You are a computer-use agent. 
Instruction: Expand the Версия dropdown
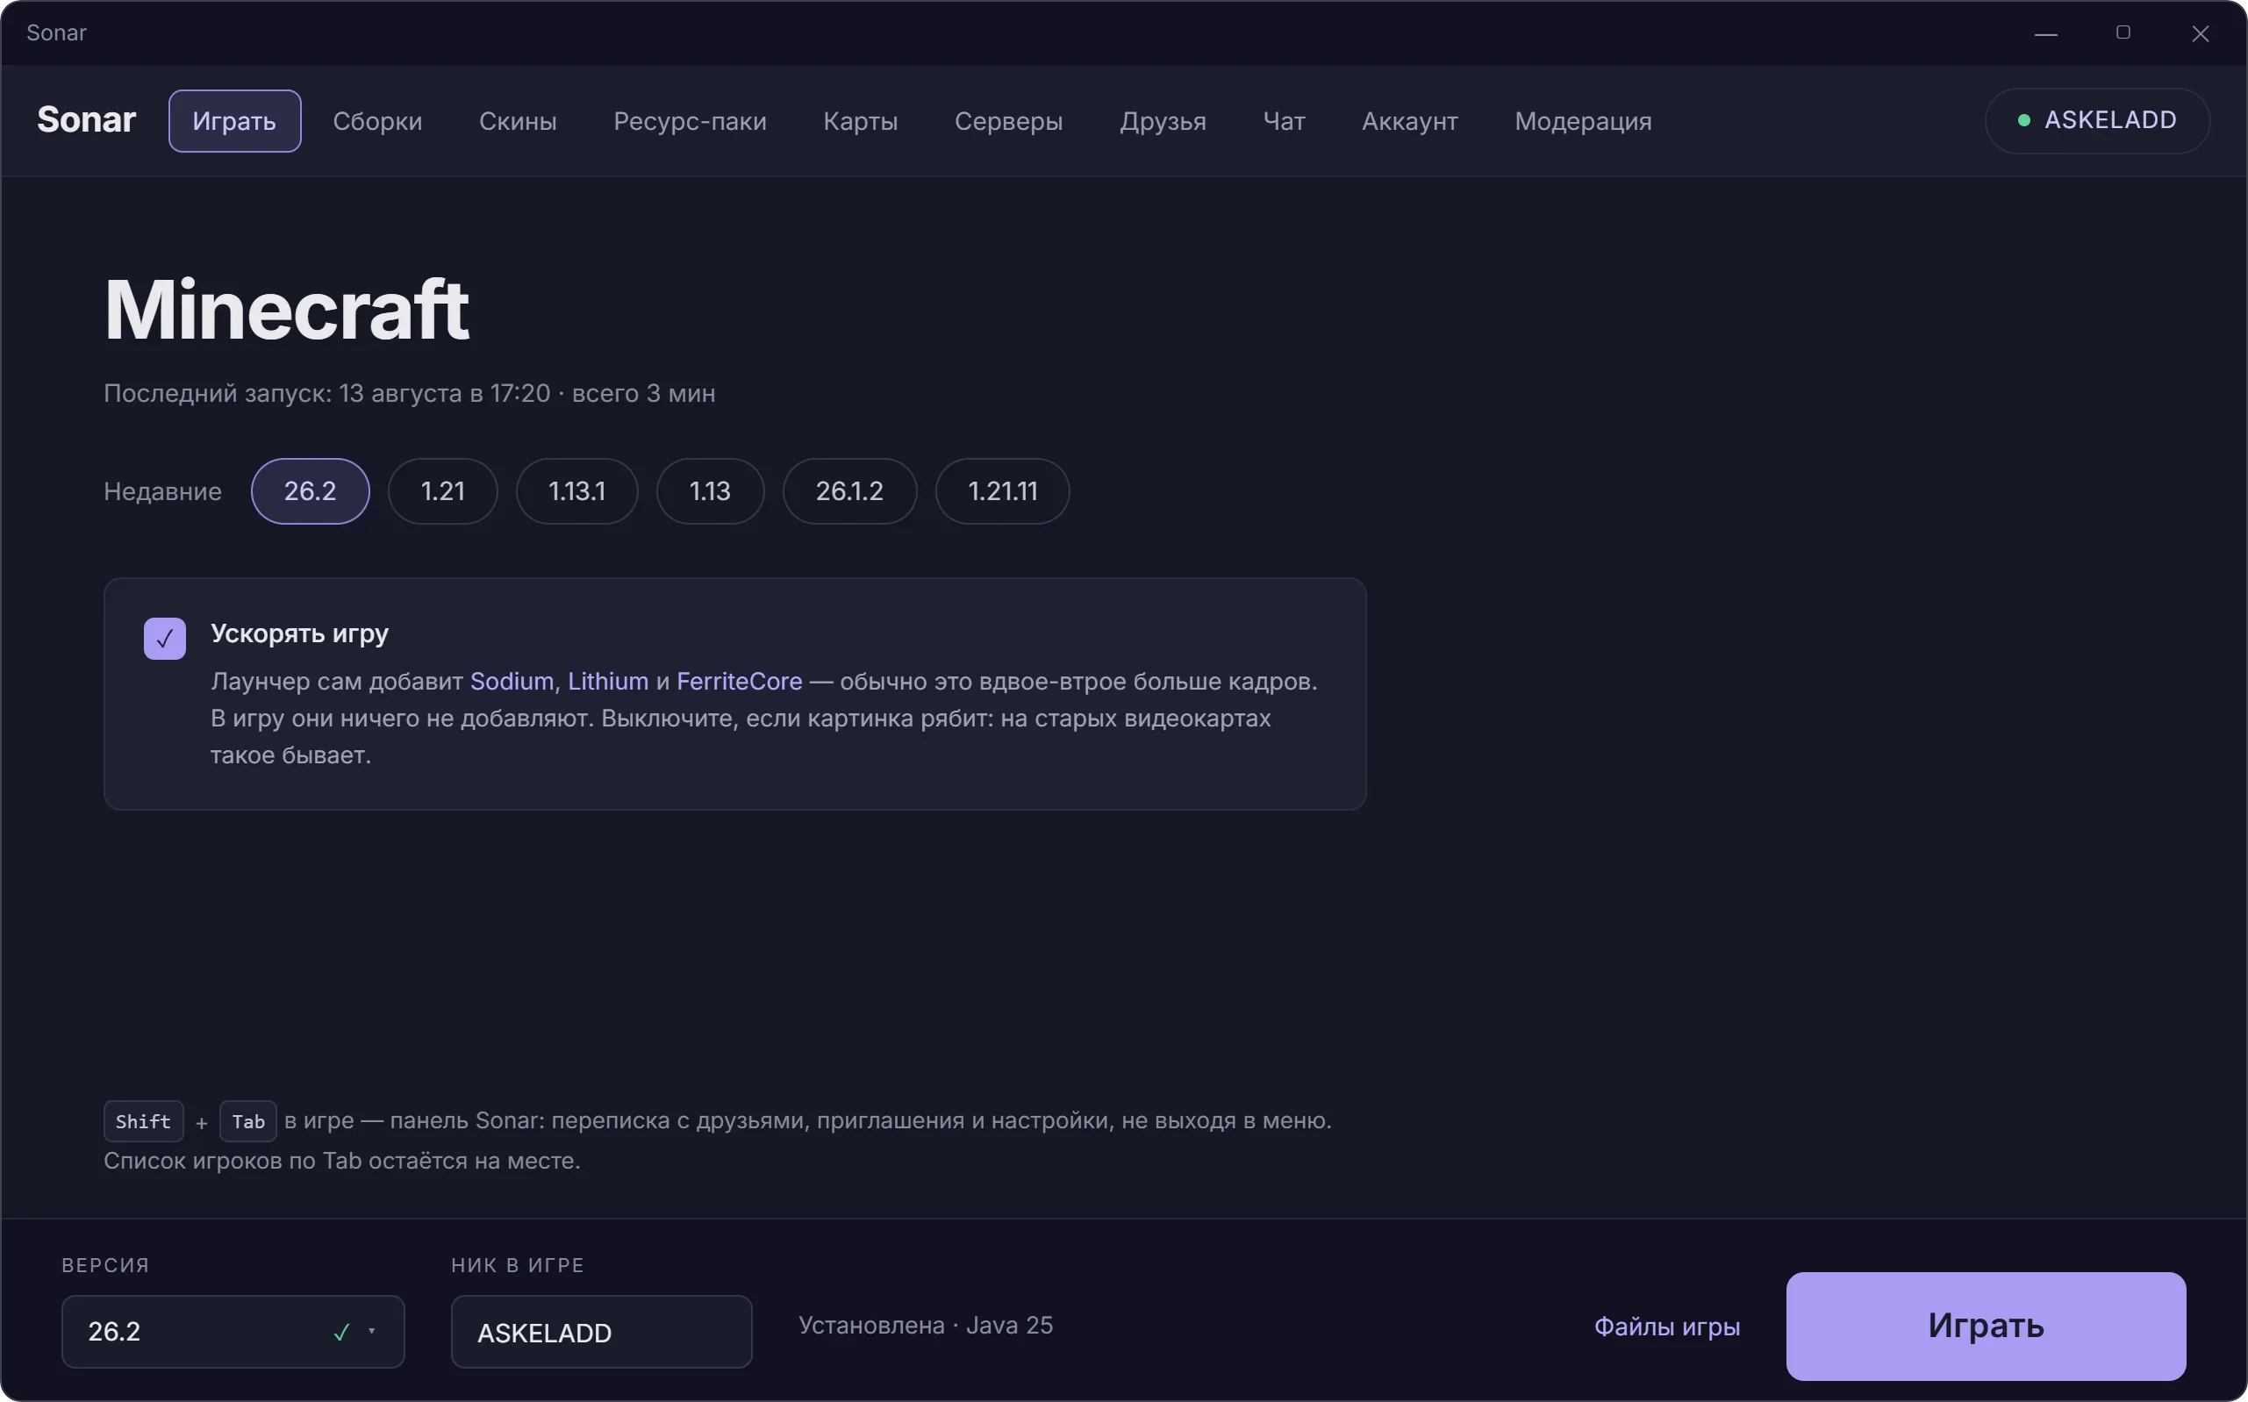233,1332
